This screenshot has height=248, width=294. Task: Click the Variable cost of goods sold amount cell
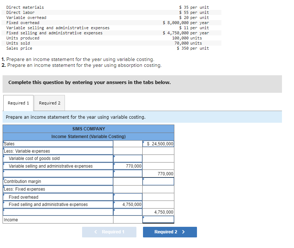pos(128,159)
